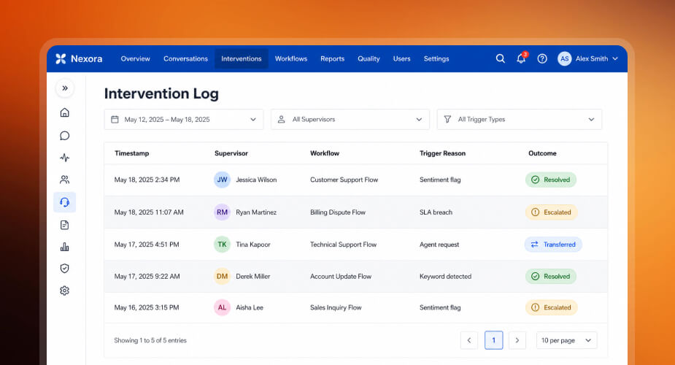Expand the sidebar with double chevron

click(64, 88)
